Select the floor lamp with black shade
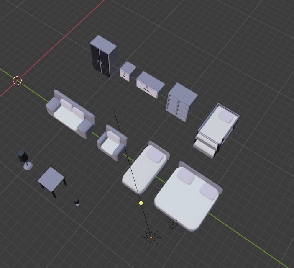The height and width of the screenshot is (268, 294). coord(25,160)
